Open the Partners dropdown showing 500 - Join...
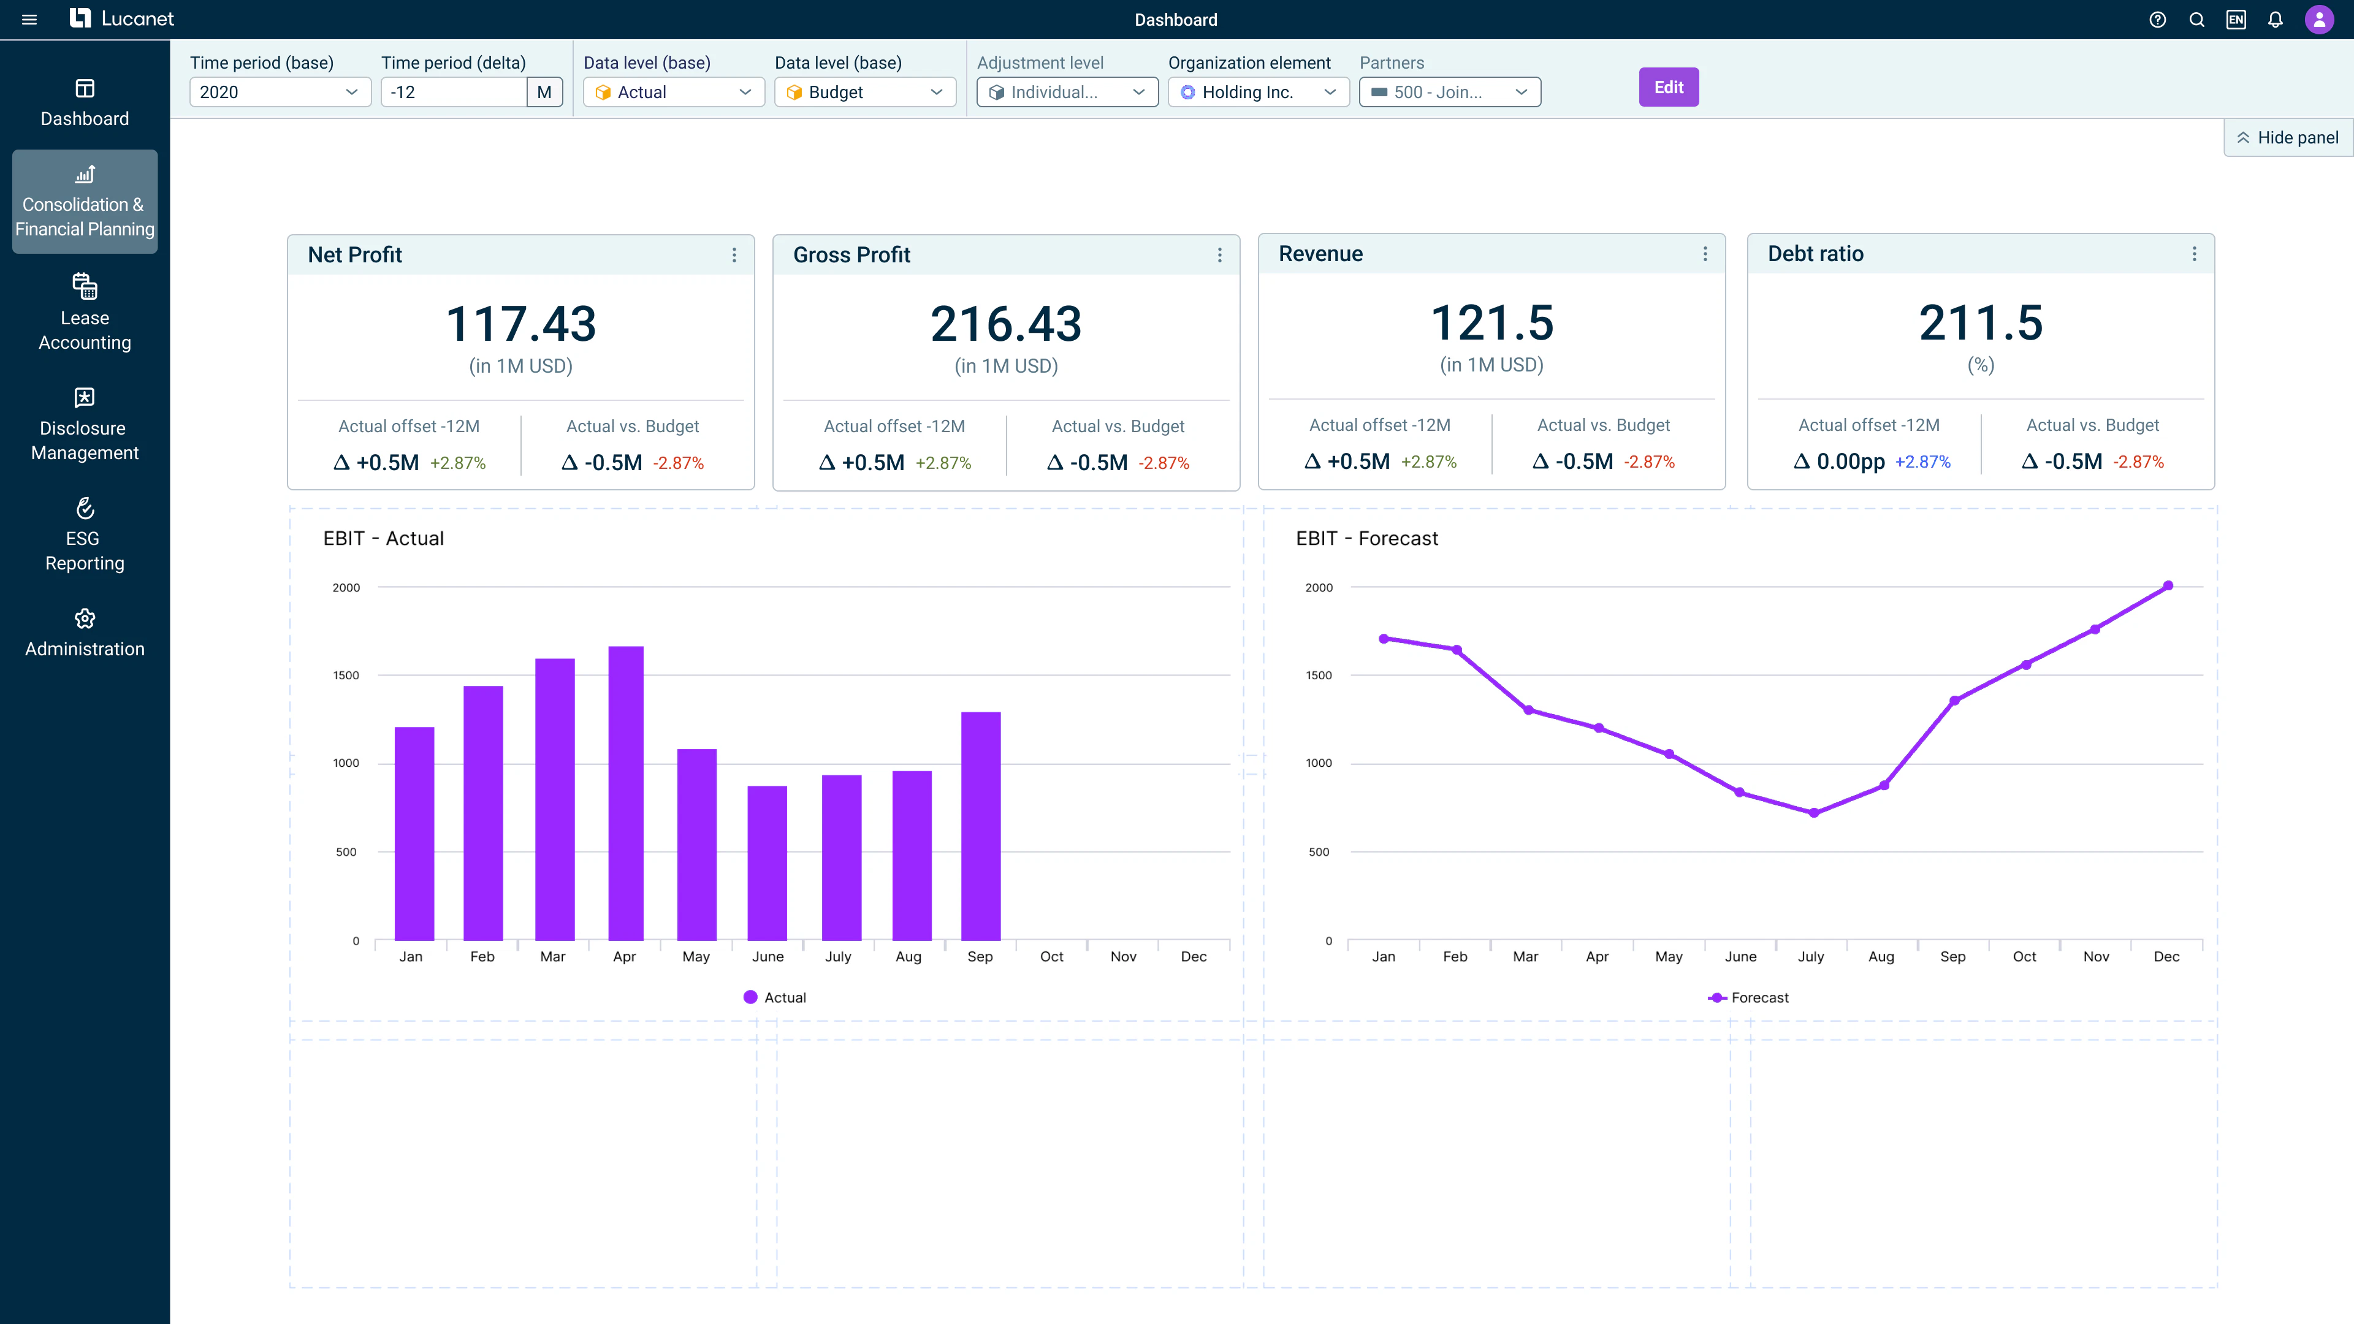 click(x=1449, y=91)
